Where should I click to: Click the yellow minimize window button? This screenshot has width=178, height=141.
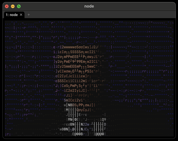pyautogui.click(x=13, y=6)
